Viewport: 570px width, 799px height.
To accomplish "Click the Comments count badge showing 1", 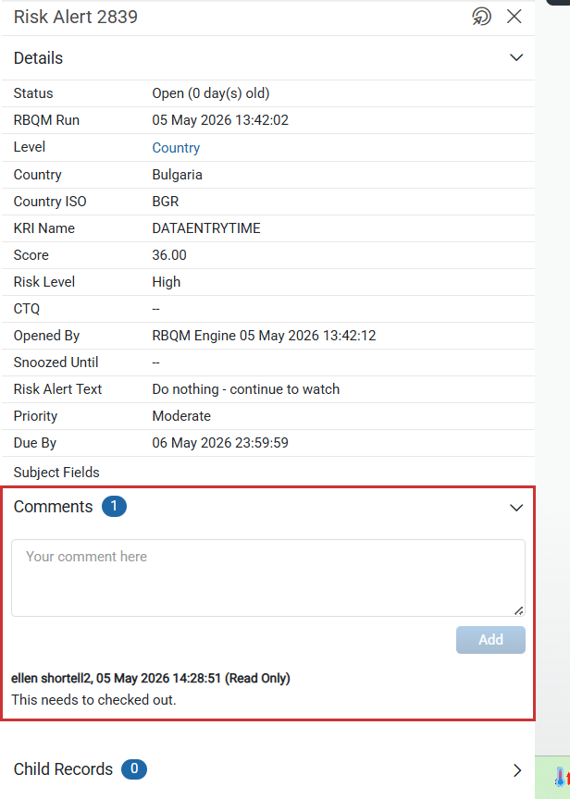I will (114, 506).
